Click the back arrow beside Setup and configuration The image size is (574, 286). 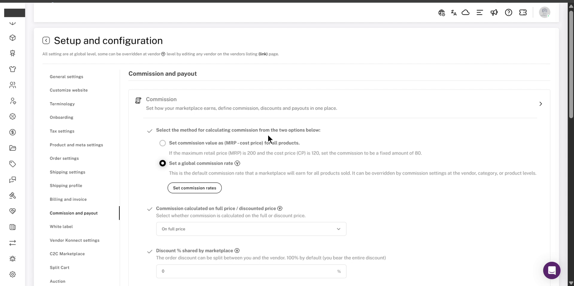(x=46, y=41)
